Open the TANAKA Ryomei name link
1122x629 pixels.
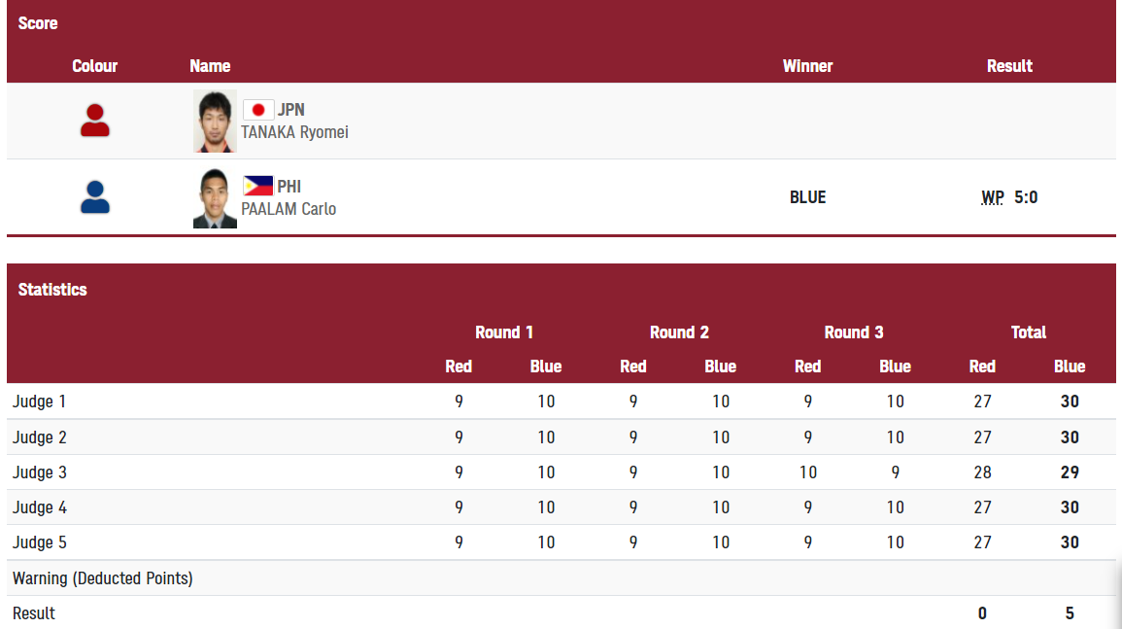coord(294,132)
